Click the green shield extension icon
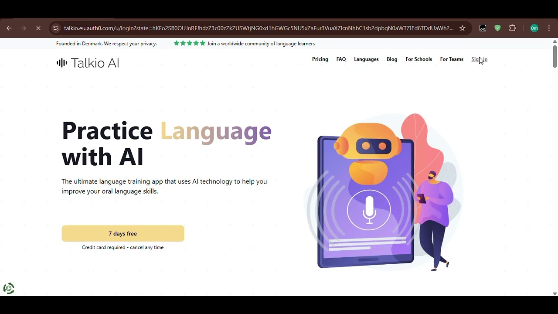The height and width of the screenshot is (314, 558). click(497, 28)
